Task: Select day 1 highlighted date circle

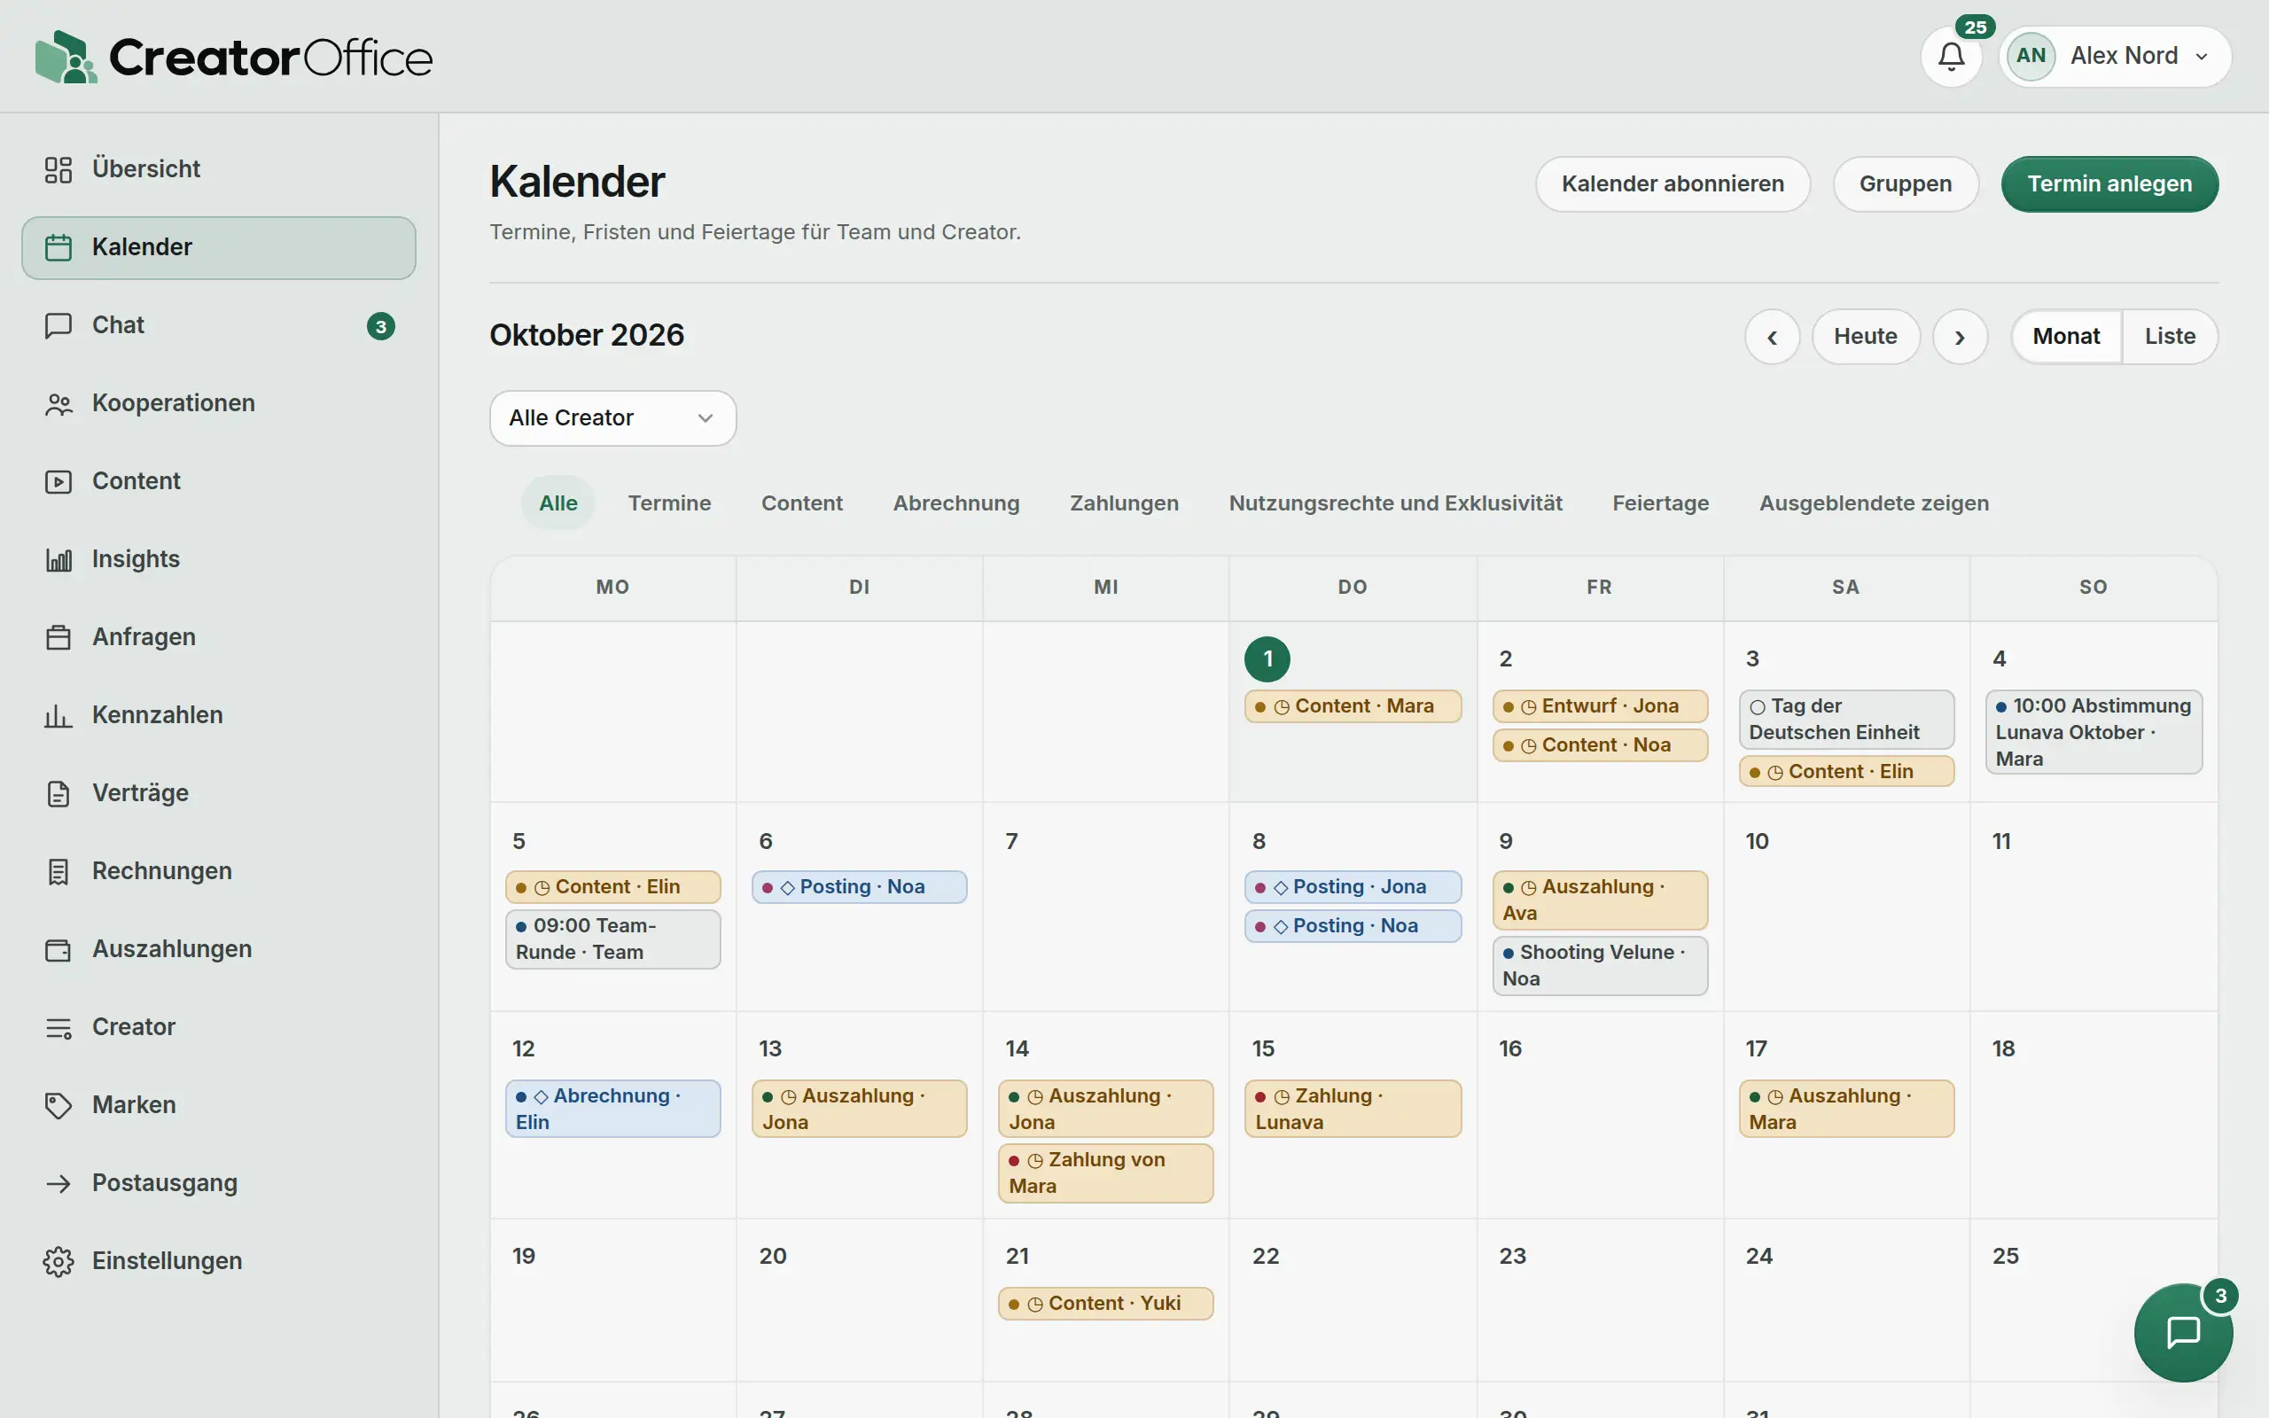Action: pos(1267,659)
